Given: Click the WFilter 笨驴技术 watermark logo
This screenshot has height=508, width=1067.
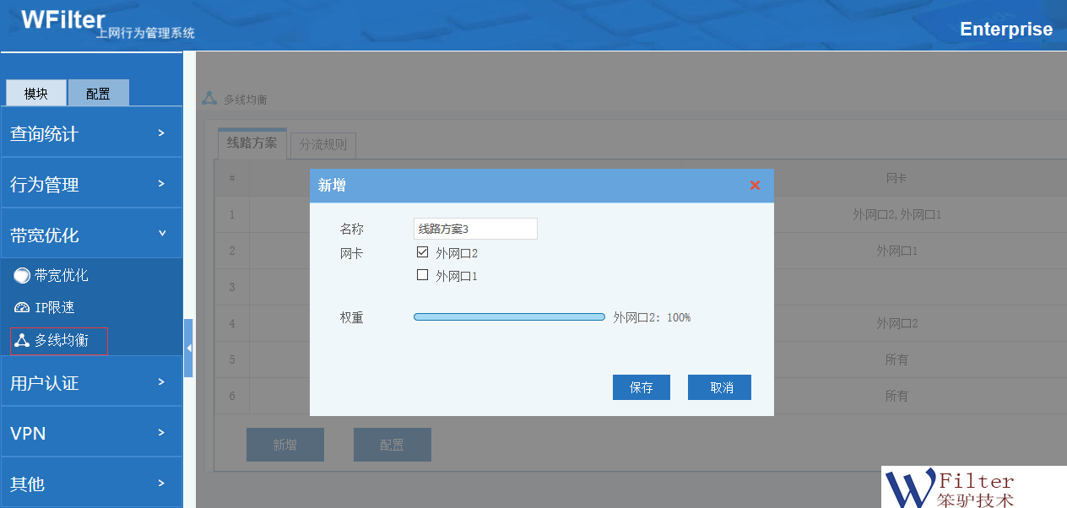Looking at the screenshot, I should (973, 487).
